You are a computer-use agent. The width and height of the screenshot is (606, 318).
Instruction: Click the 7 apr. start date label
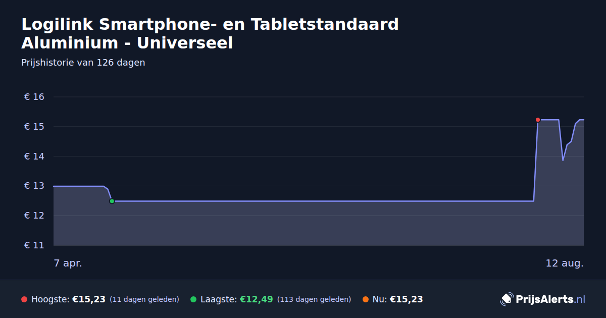68,263
